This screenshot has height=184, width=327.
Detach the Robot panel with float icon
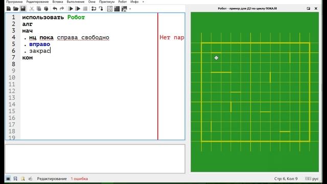pos(309,8)
